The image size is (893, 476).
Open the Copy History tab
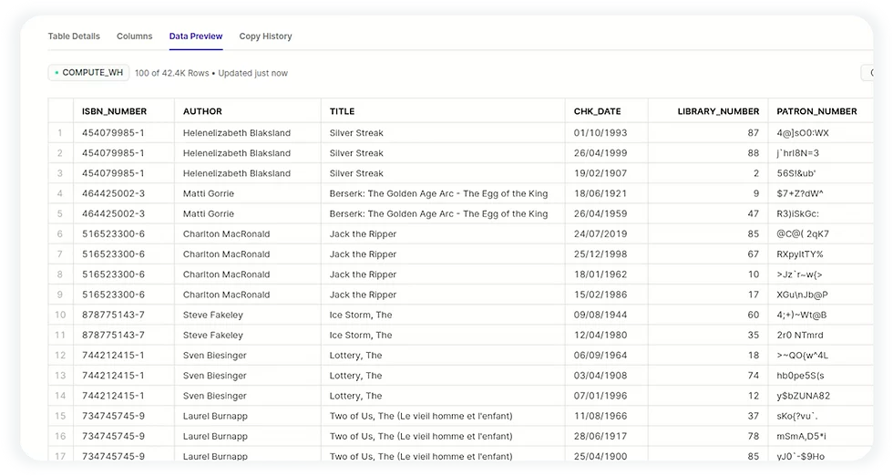(265, 36)
